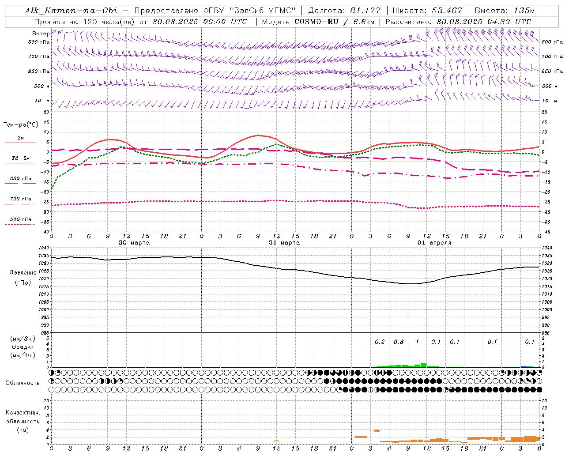Click the precipitation value "0.2"

[x=380, y=342]
